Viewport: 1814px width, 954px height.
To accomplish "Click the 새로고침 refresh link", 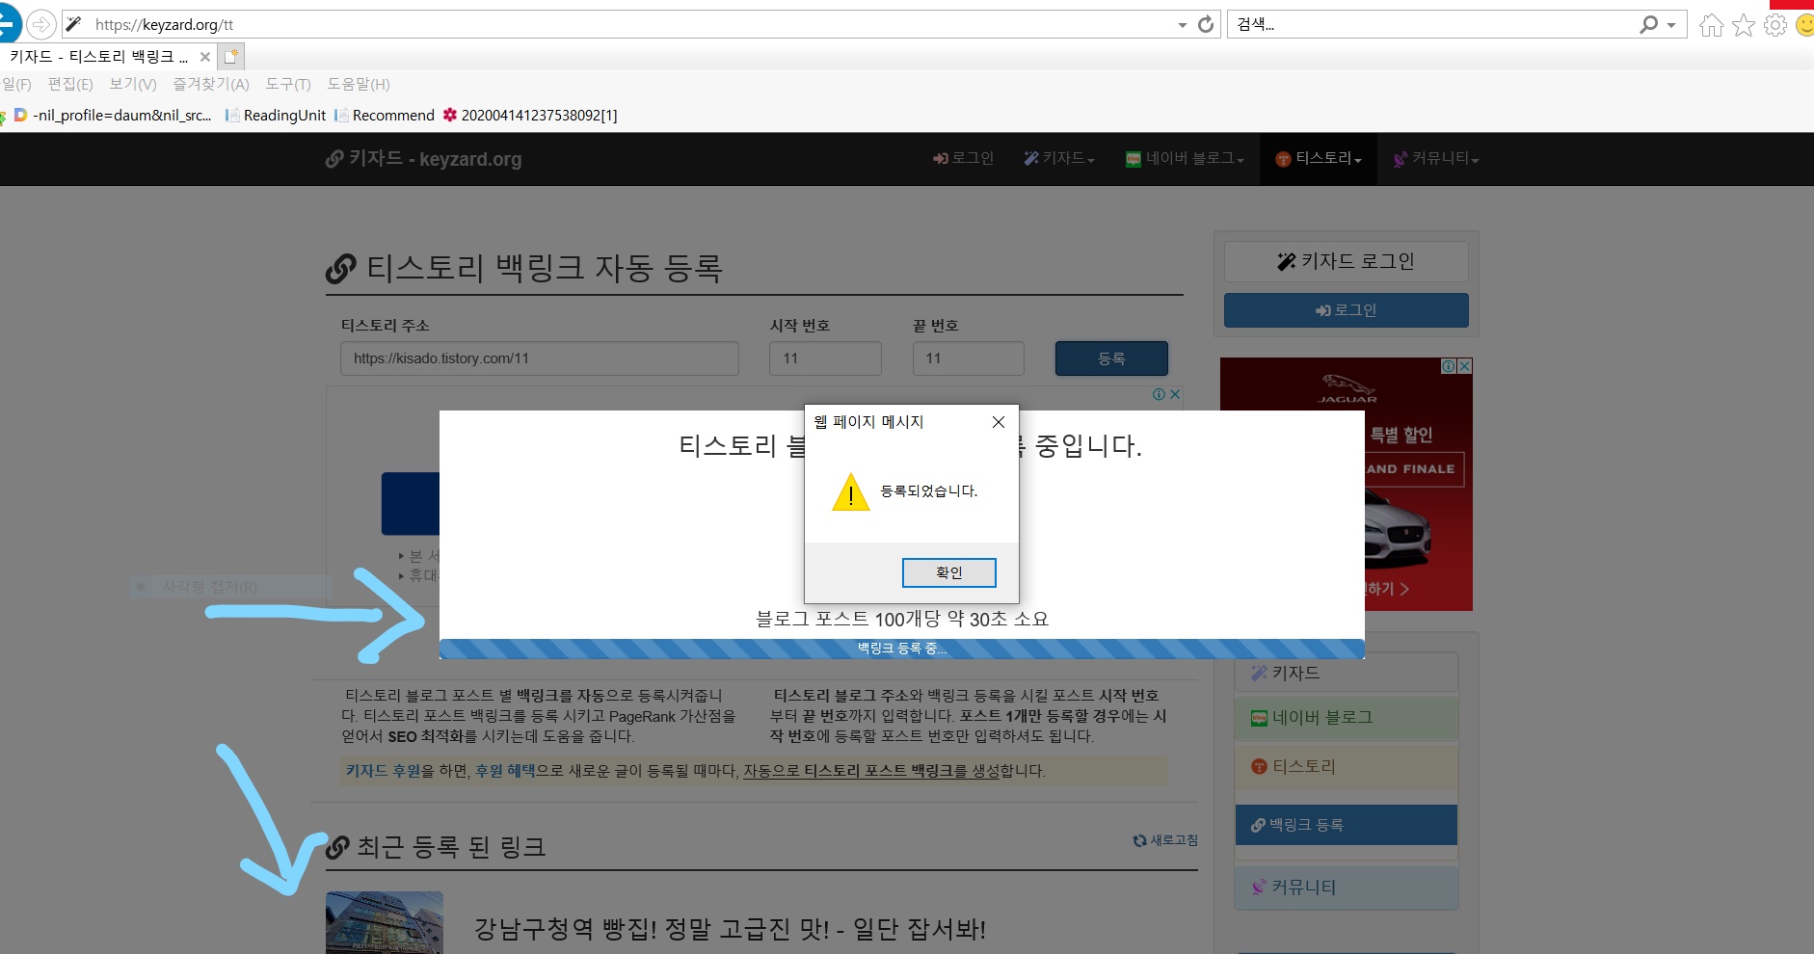I will pos(1165,840).
